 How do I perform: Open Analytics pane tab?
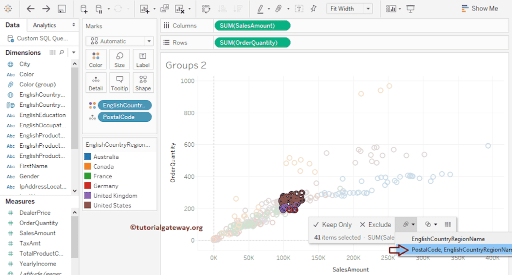pyautogui.click(x=44, y=25)
